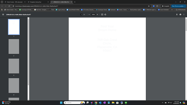187x105 pixels.
Task: Expand the tab search dropdown arrow
Action: (x=2, y=2)
